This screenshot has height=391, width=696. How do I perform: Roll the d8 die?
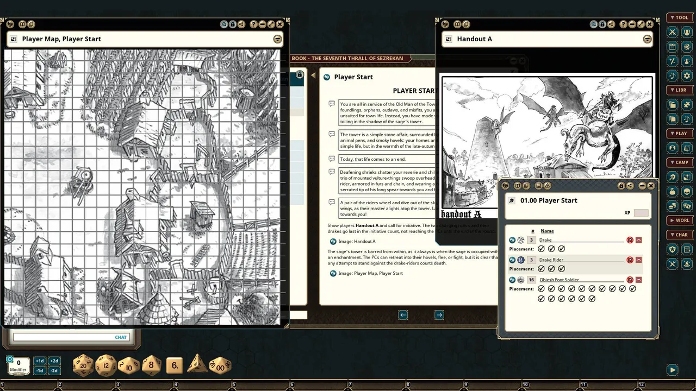point(151,365)
